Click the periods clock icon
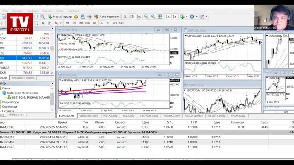Viewport: 294px width, 165px height. (x=192, y=16)
